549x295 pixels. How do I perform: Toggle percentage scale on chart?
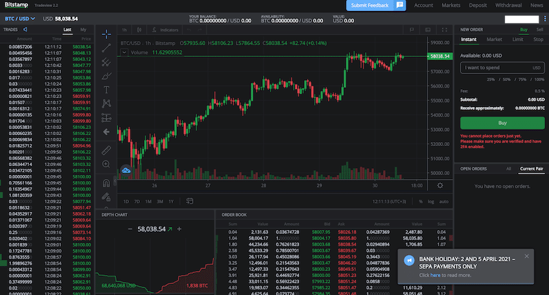point(421,202)
